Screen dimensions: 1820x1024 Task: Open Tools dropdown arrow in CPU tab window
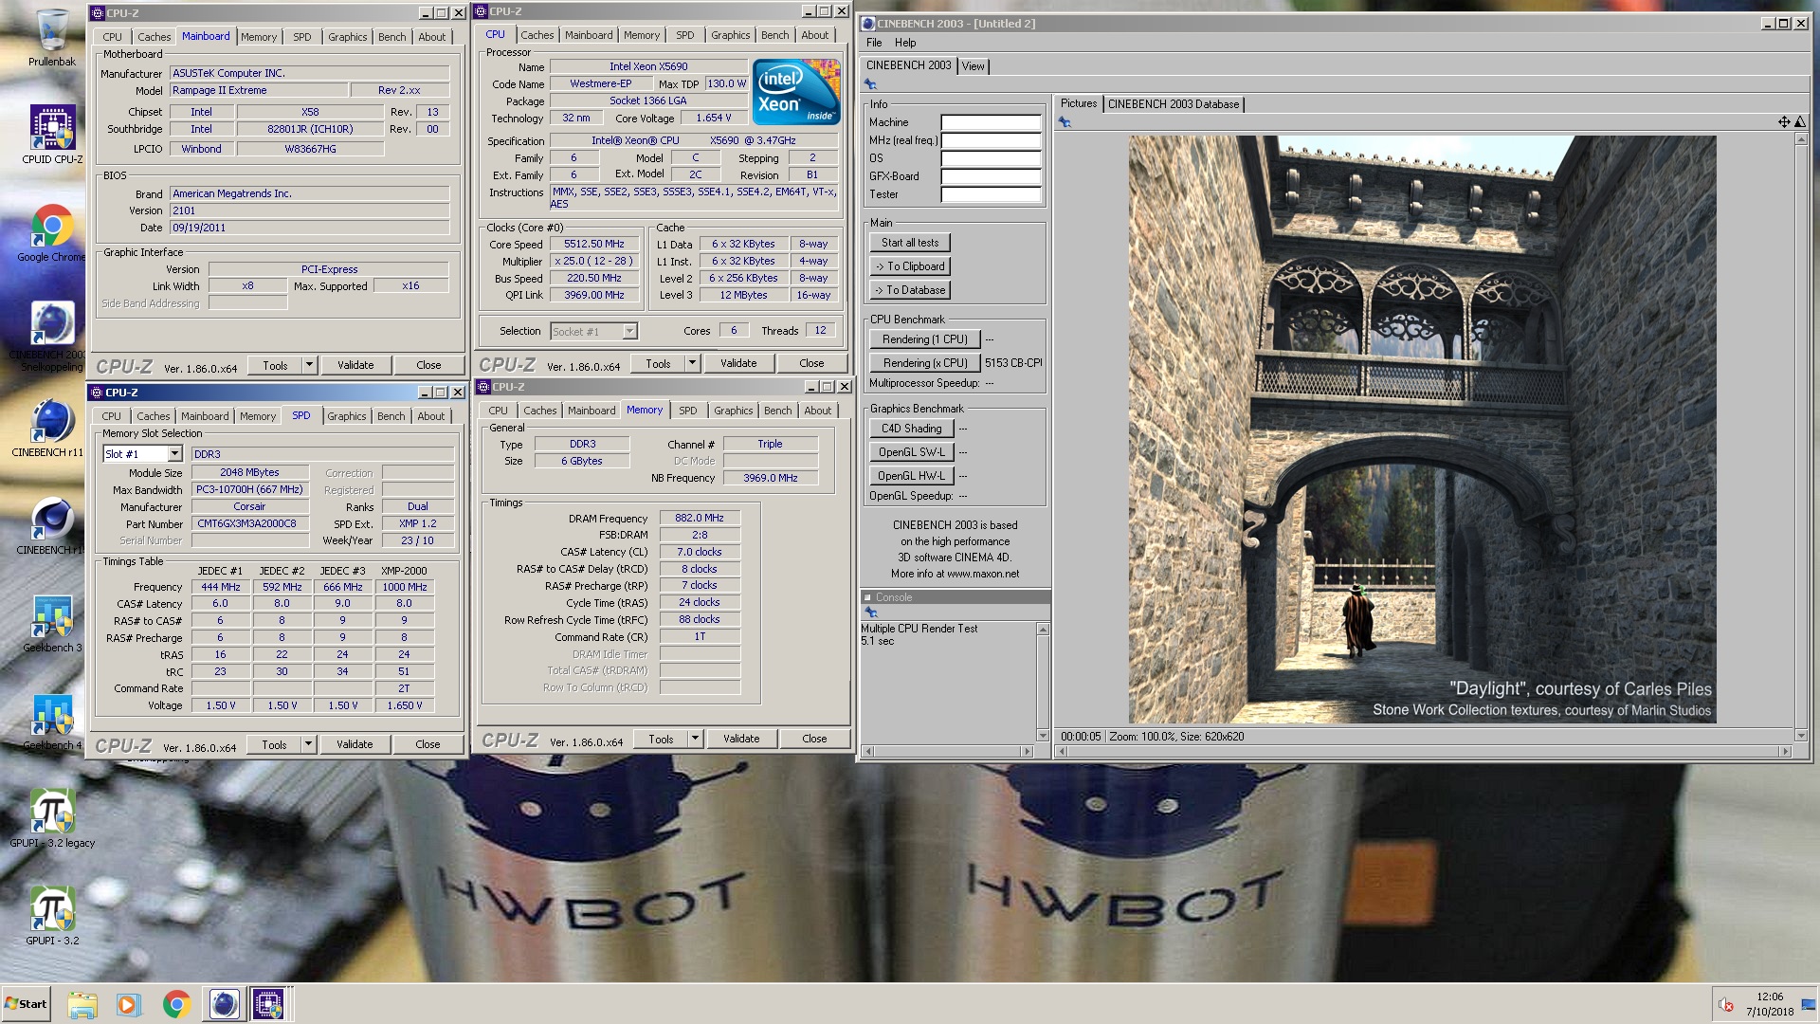[x=692, y=363]
